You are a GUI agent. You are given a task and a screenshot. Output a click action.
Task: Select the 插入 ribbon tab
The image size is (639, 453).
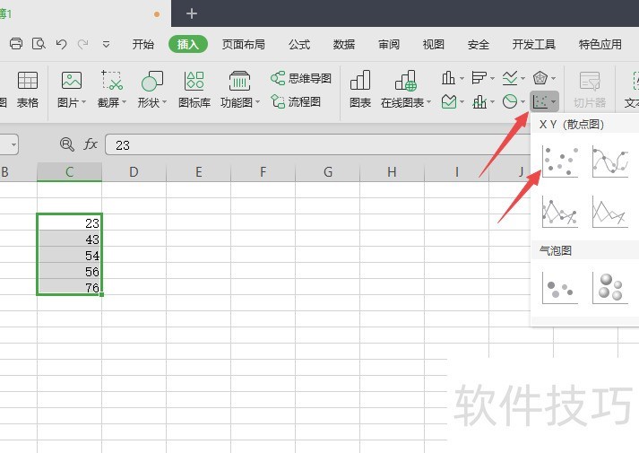tap(188, 44)
